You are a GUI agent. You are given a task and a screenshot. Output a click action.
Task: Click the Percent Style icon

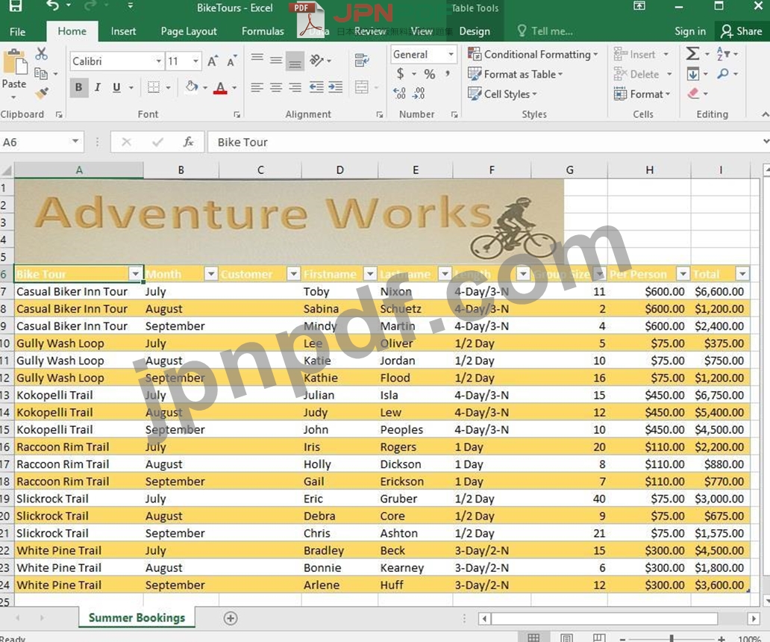429,74
